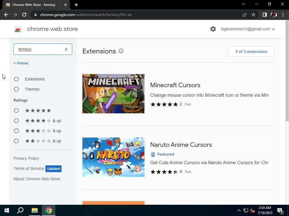The height and width of the screenshot is (216, 289).
Task: Select the four stars & up filter
Action: click(x=16, y=121)
